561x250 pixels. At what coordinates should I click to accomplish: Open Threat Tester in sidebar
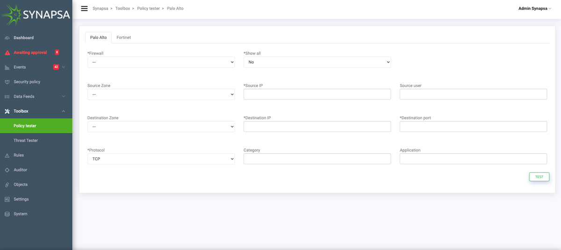[36, 141]
